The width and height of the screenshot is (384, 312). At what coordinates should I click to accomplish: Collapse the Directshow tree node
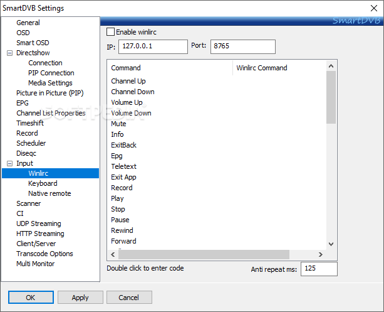pos(9,53)
